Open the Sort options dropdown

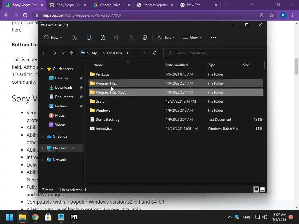click(166, 38)
